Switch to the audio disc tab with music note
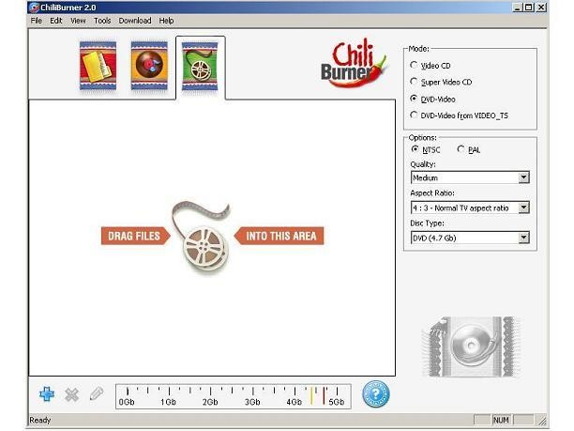This screenshot has width=574, height=431. [x=149, y=66]
